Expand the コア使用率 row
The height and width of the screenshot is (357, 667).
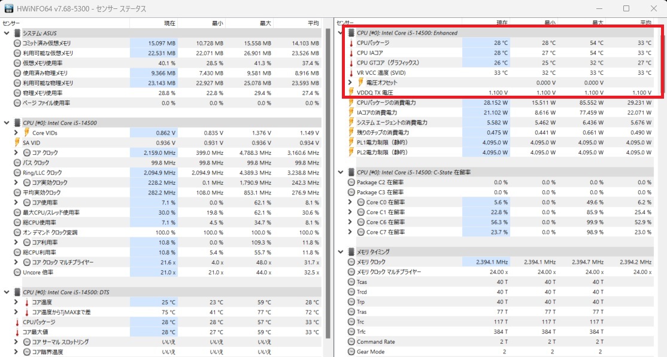pyautogui.click(x=16, y=202)
